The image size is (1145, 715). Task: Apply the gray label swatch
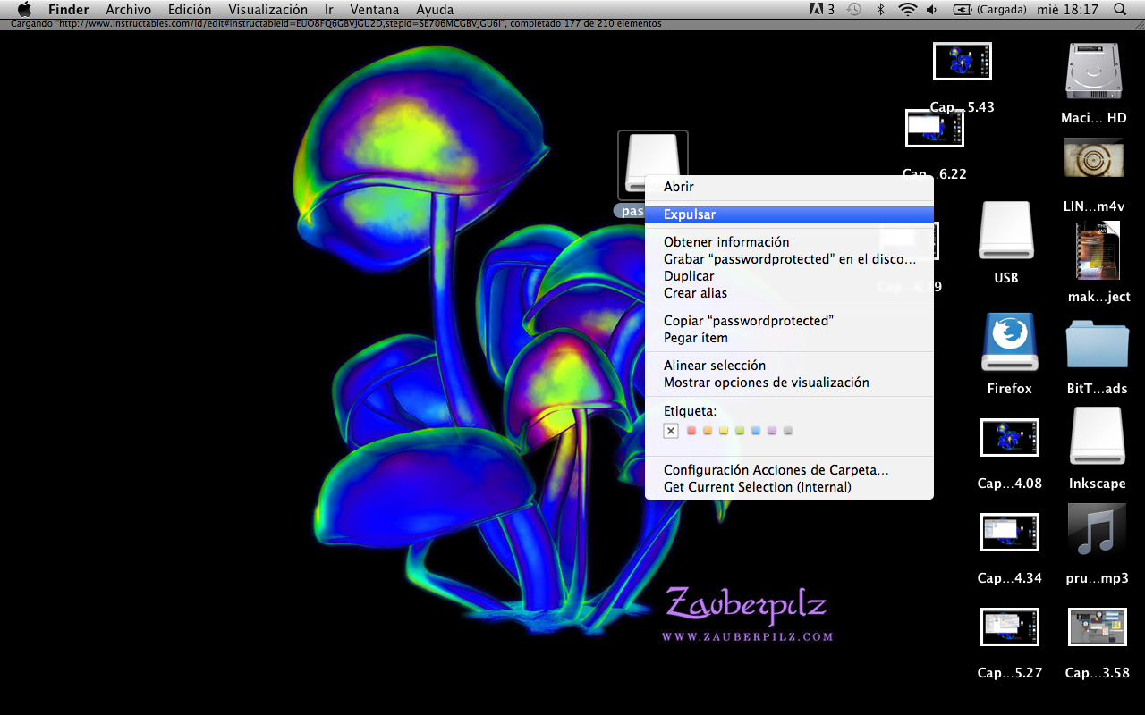(788, 431)
